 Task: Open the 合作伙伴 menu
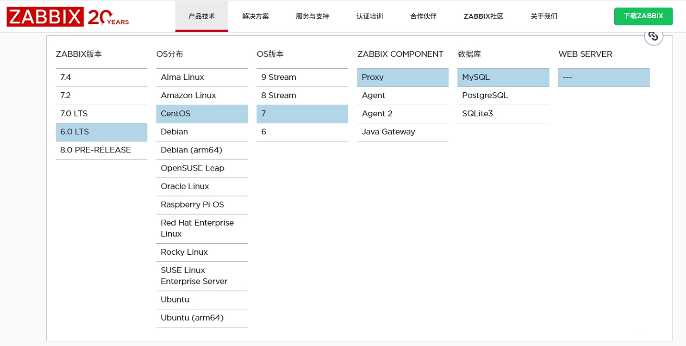point(423,16)
